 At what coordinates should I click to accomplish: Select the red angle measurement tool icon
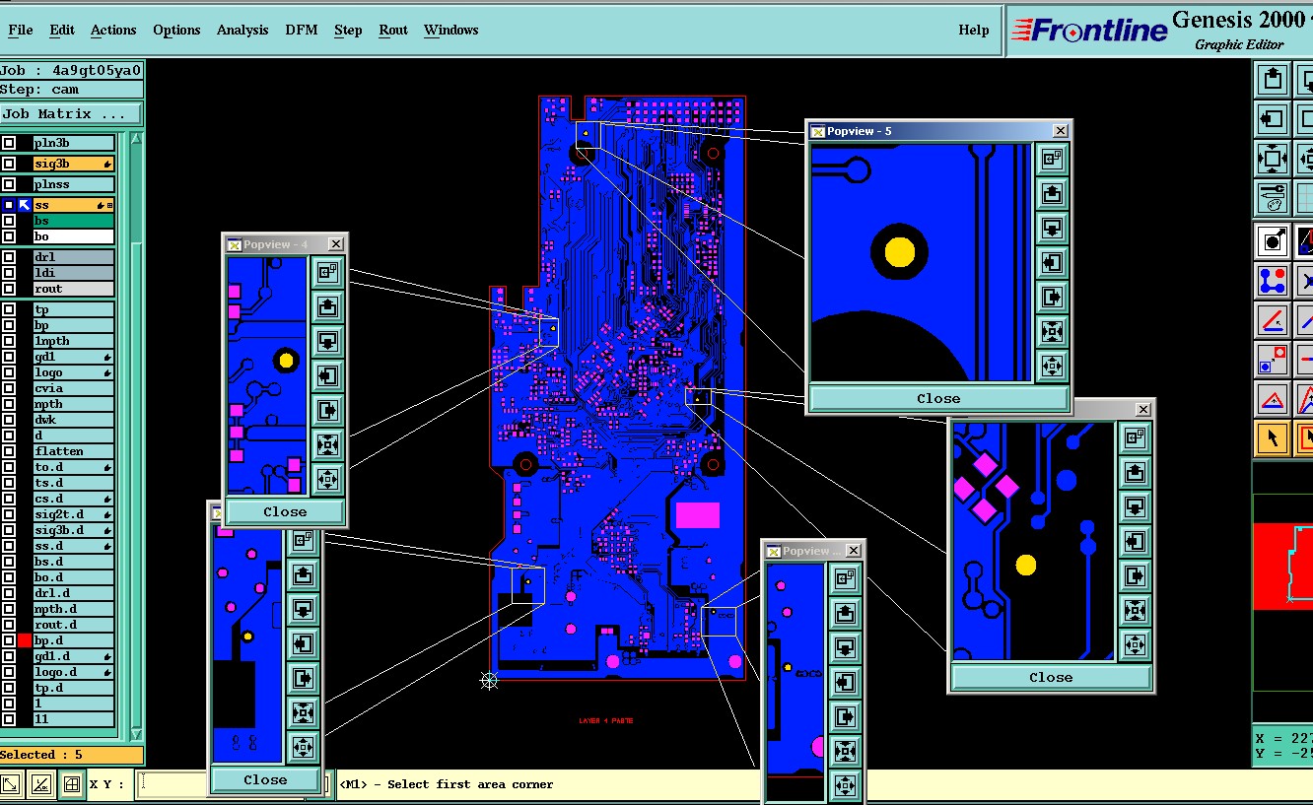(1273, 320)
